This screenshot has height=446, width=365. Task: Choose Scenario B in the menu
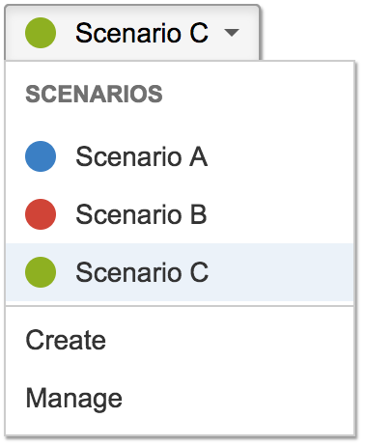[180, 214]
